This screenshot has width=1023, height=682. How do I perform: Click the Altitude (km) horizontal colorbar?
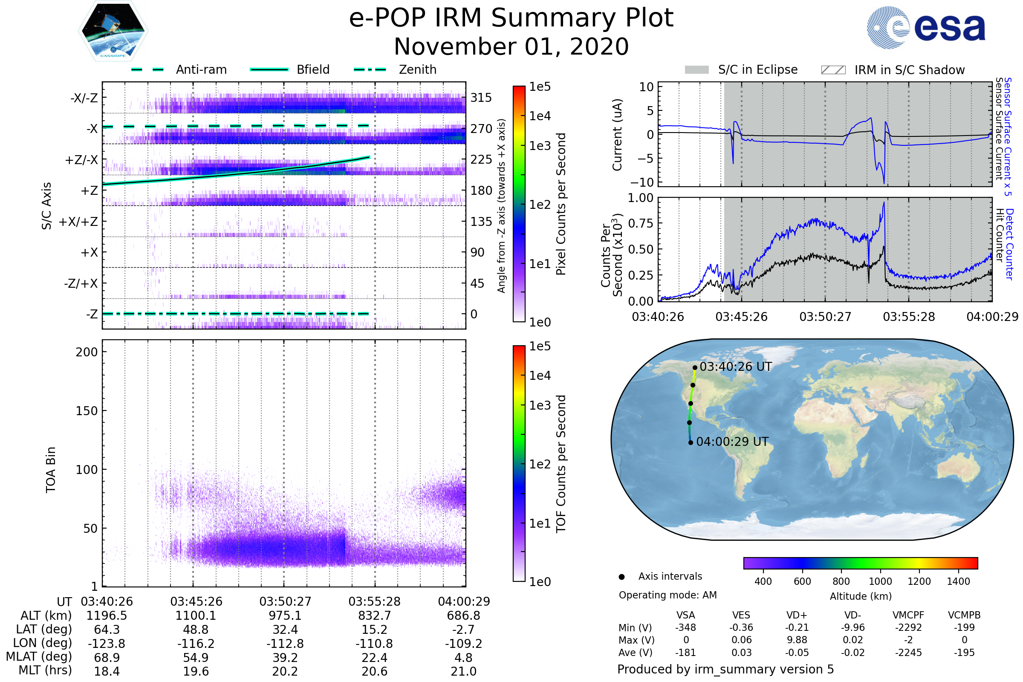coord(861,563)
